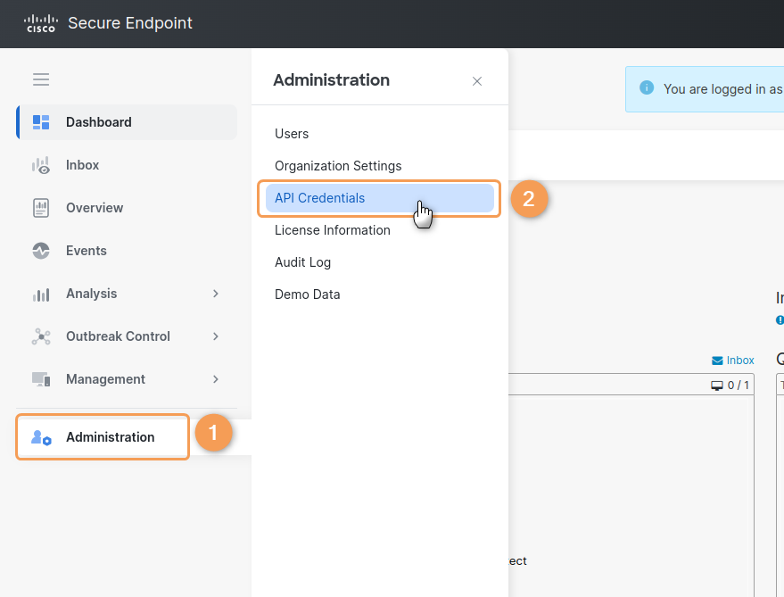Expand the Analysis submenu chevron

216,294
